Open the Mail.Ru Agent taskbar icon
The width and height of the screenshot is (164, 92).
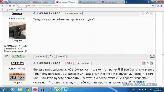[x=50, y=90]
